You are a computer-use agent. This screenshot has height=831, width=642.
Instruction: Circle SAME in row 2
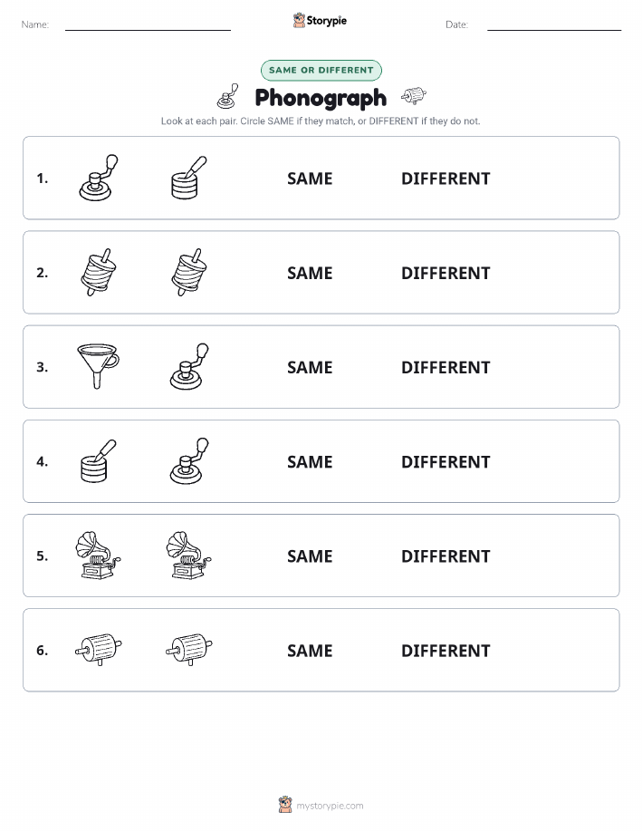(310, 273)
